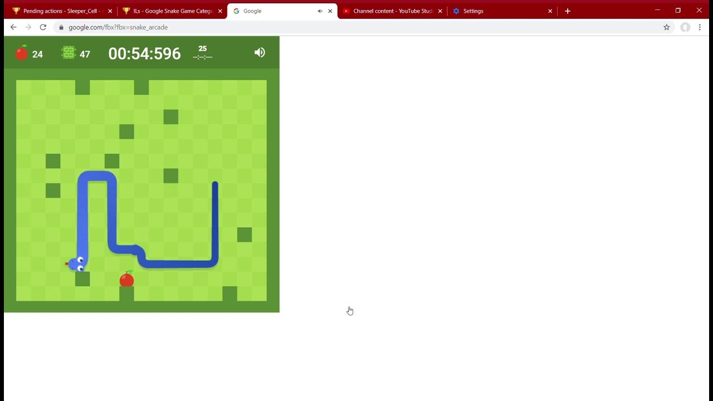Close the Pending actions tab

(110, 11)
